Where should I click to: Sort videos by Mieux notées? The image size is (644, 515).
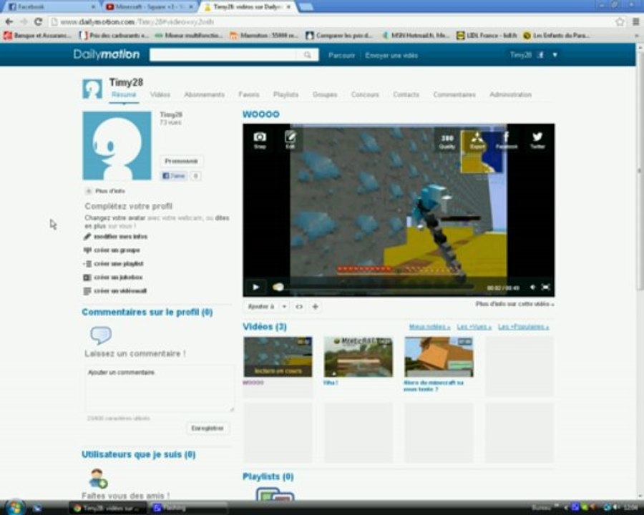coord(429,327)
